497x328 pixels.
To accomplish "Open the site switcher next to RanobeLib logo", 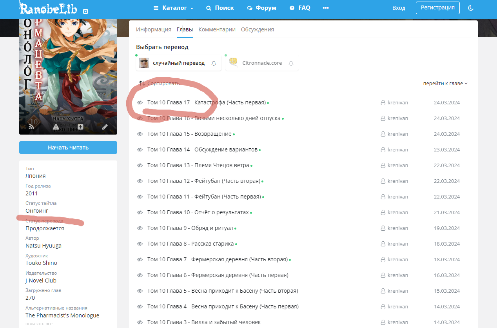I will (x=86, y=11).
